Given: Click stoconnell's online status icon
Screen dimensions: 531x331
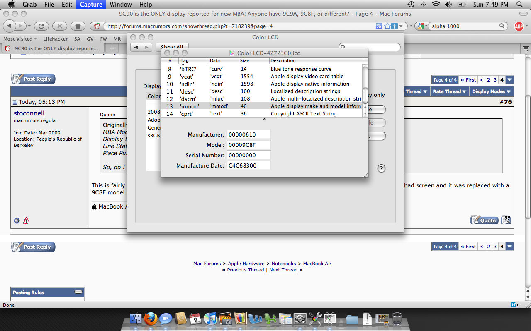Looking at the screenshot, I should coord(17,221).
